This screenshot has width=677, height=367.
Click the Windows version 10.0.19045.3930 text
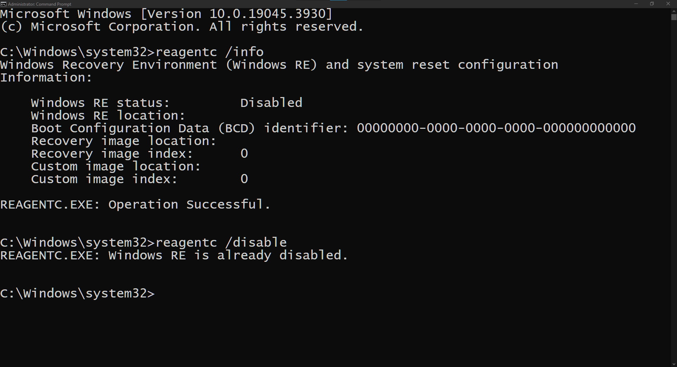[267, 14]
